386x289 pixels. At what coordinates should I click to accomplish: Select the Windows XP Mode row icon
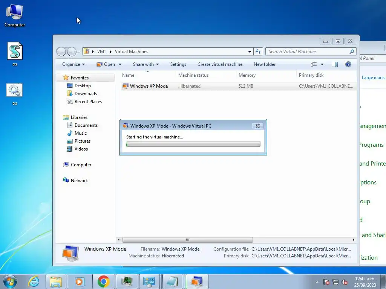126,86
